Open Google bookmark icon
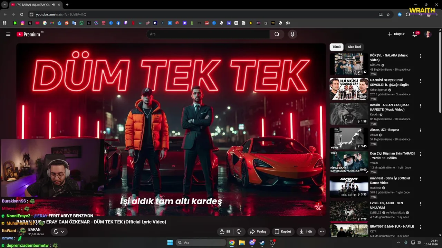Image resolution: width=442 pixels, height=248 pixels. [x=45, y=23]
